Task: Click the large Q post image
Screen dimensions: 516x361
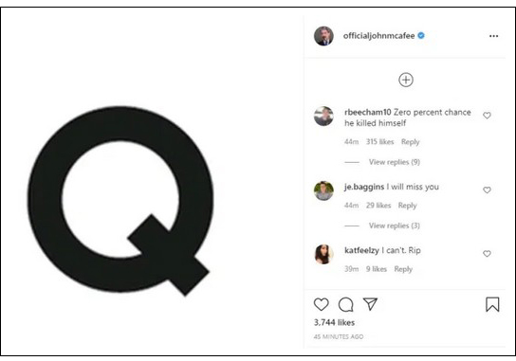Action: tap(120, 201)
